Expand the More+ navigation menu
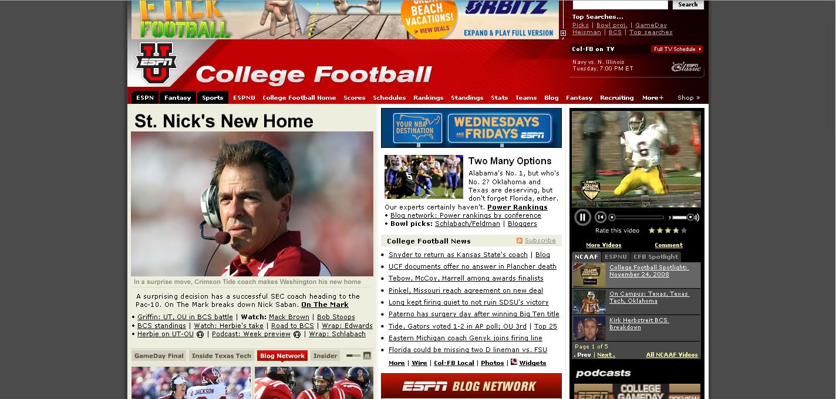836x399 pixels. [x=653, y=98]
